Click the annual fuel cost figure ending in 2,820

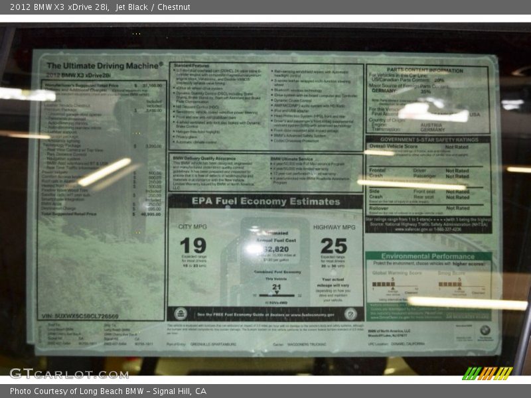coord(275,249)
